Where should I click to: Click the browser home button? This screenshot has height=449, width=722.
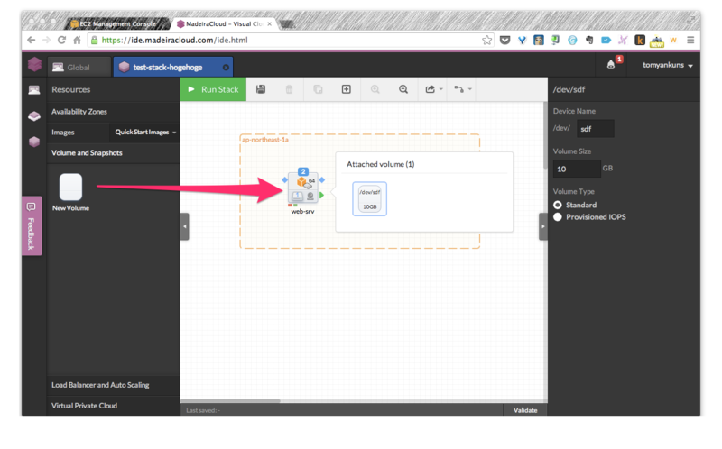coord(77,40)
